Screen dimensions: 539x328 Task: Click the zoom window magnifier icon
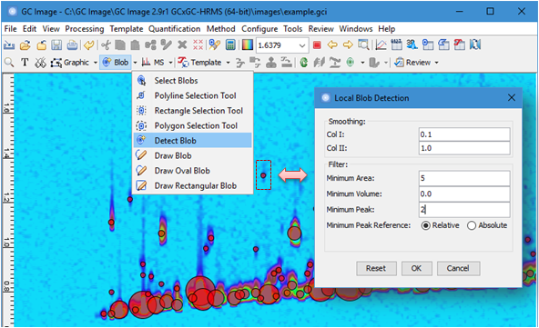click(363, 45)
